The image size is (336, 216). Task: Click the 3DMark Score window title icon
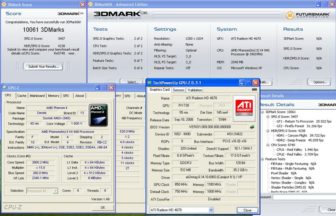point(4,4)
